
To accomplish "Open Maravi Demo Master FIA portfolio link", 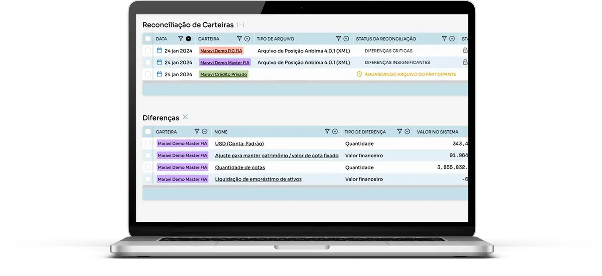I will 225,63.
